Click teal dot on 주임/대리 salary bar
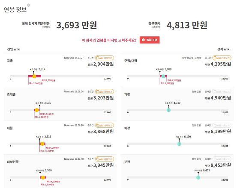 point(163,76)
